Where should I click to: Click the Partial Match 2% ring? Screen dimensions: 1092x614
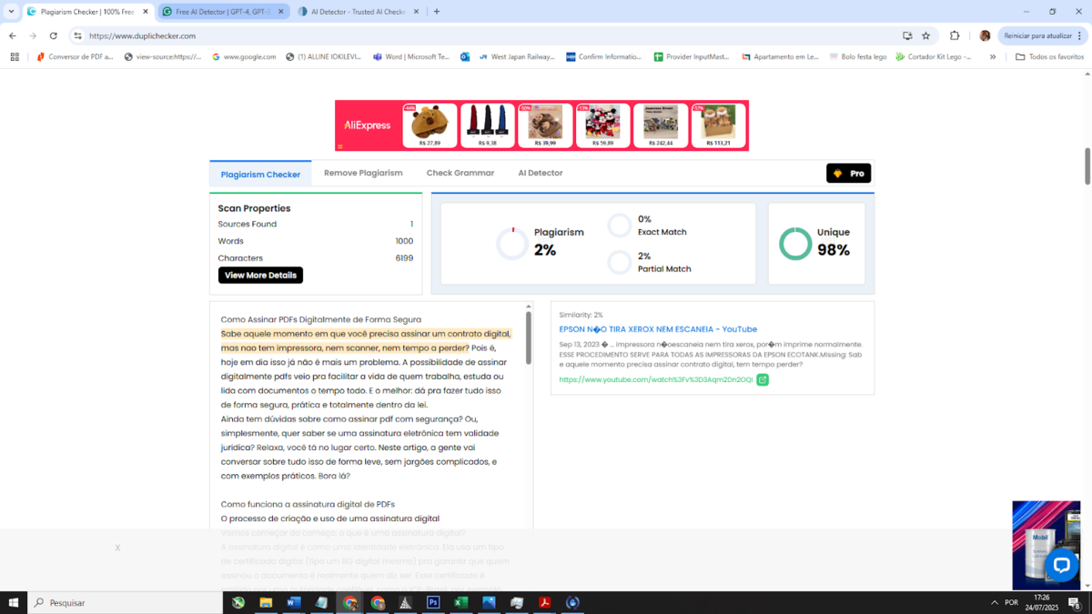(620, 263)
